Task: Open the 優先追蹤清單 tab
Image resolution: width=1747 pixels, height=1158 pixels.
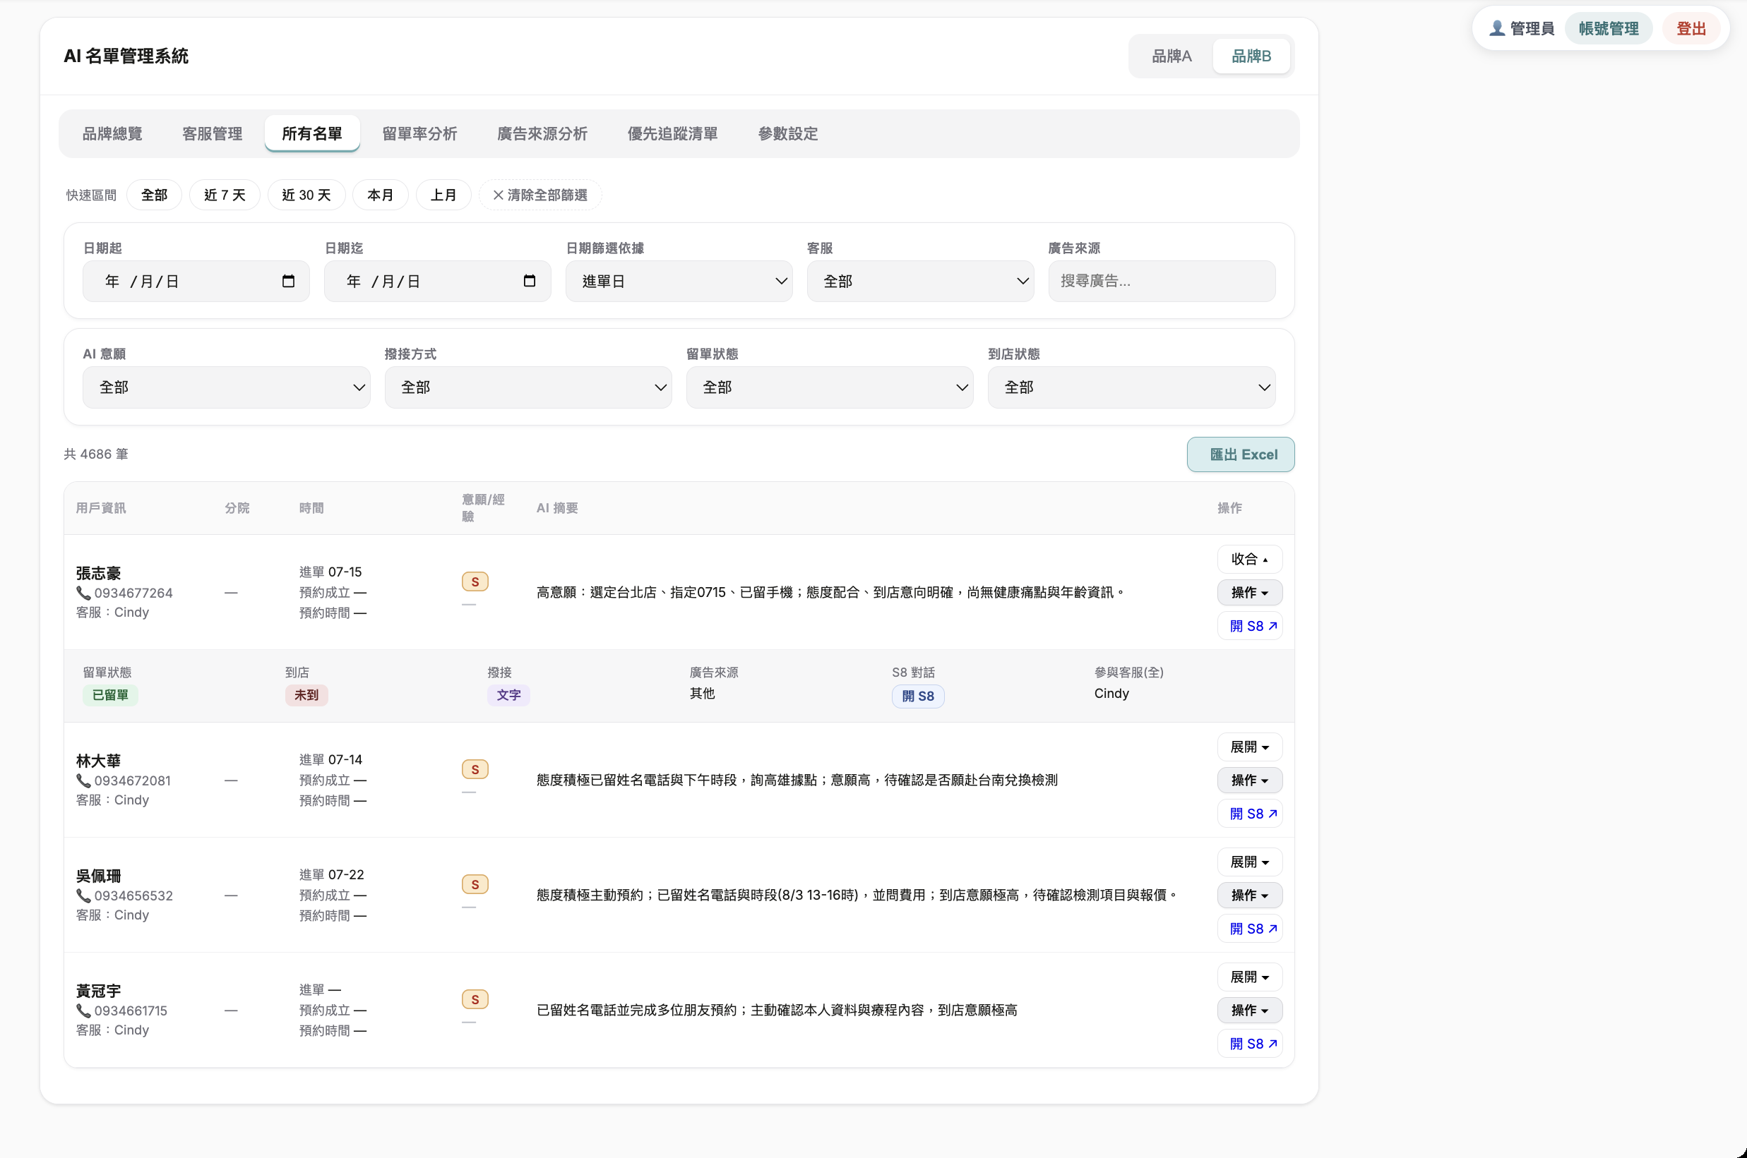Action: click(x=672, y=133)
